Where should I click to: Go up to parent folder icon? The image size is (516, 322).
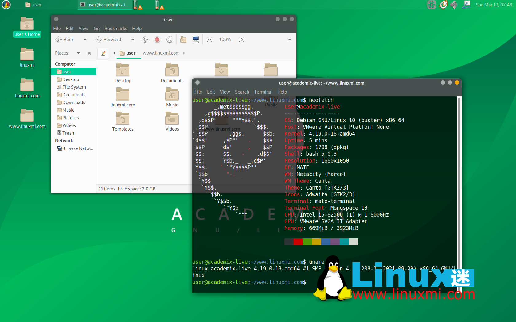(x=145, y=40)
